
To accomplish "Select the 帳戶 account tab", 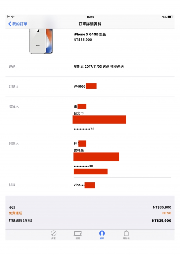I will 102,235.
